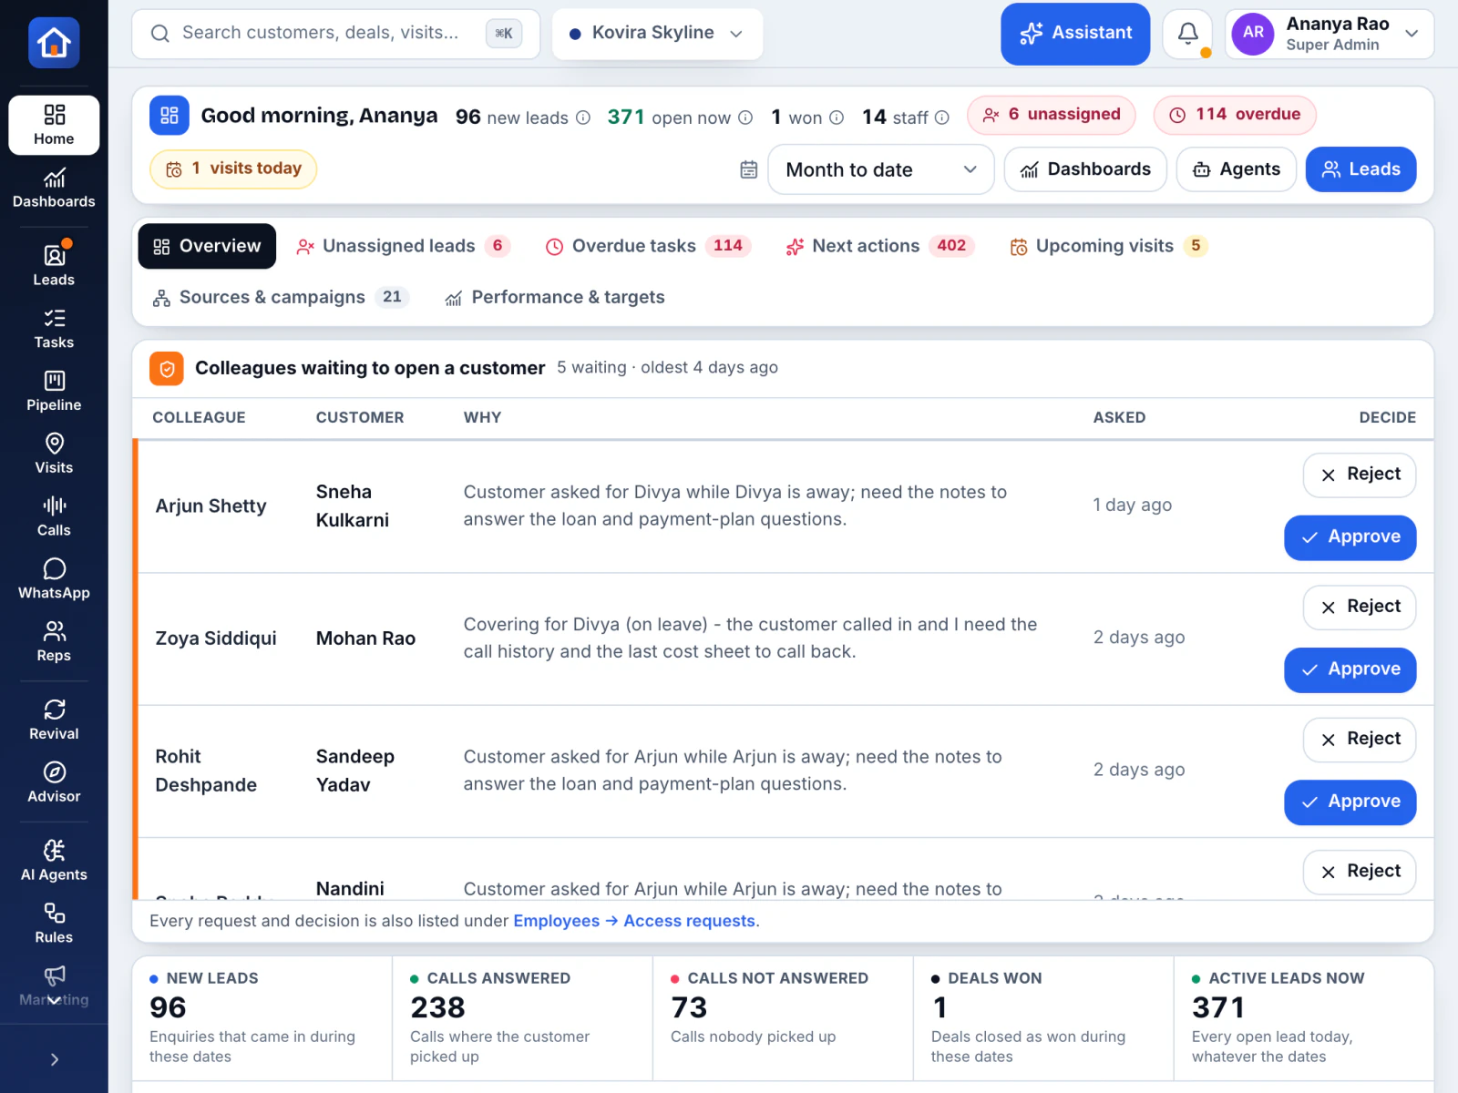This screenshot has height=1093, width=1458.
Task: Open Visits in the sidebar
Action: (54, 455)
